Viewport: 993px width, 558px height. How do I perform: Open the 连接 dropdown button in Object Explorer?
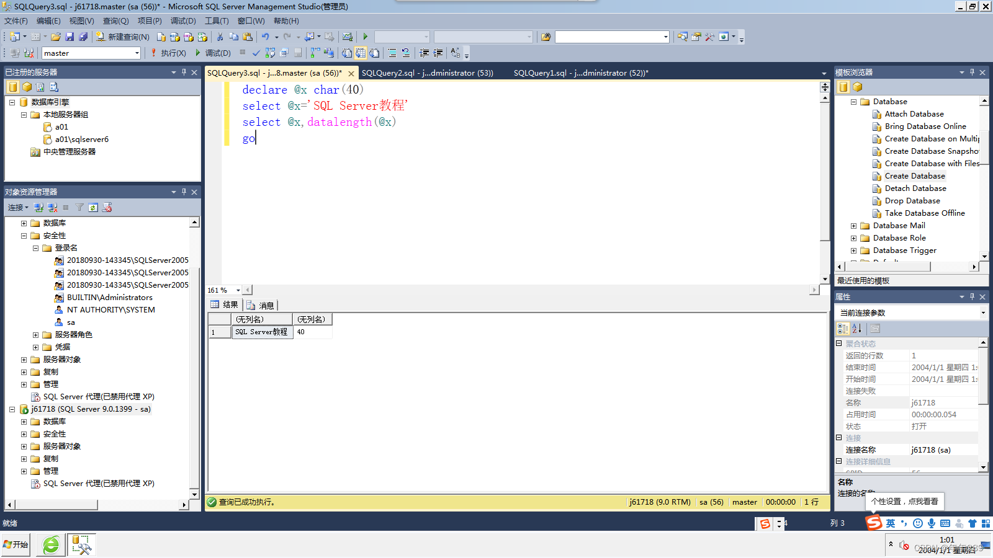pos(17,207)
